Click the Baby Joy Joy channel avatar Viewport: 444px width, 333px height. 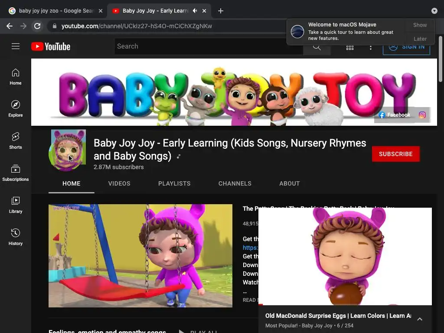click(x=67, y=150)
